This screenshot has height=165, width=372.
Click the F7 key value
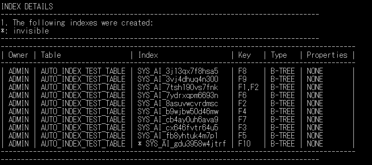coord(242,119)
